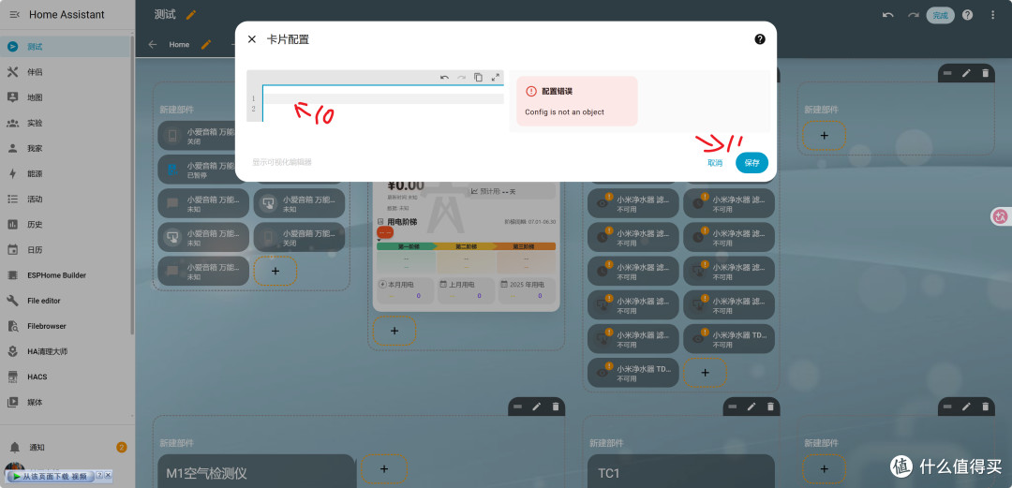Image resolution: width=1012 pixels, height=488 pixels.
Task: Open the 日历 calendar panel
Action: coord(65,250)
